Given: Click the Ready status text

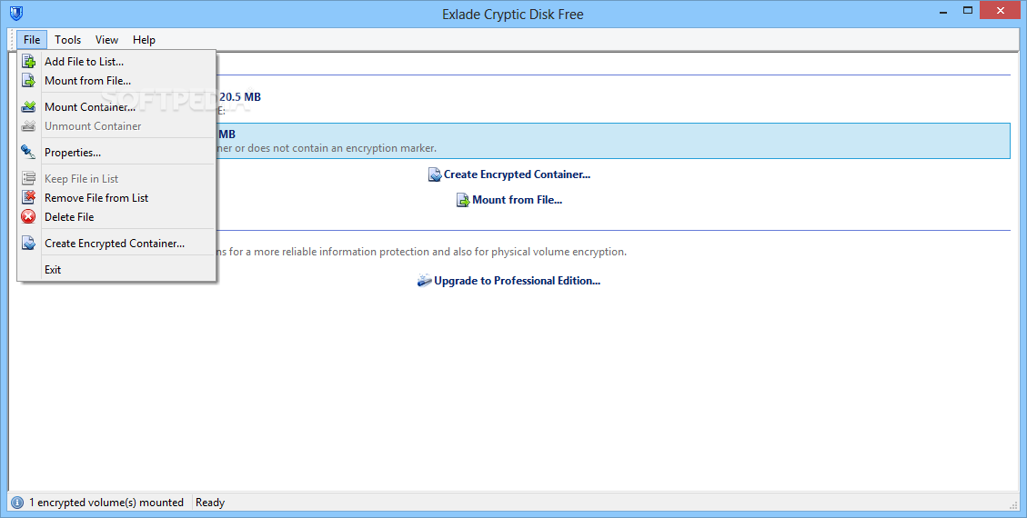Looking at the screenshot, I should click(x=210, y=503).
